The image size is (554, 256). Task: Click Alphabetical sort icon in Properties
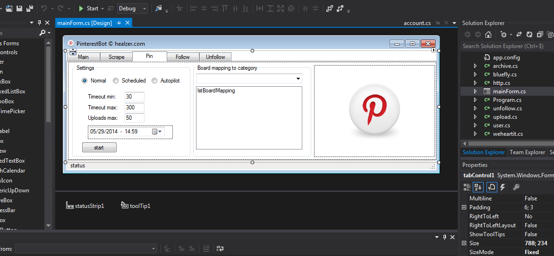[478, 187]
